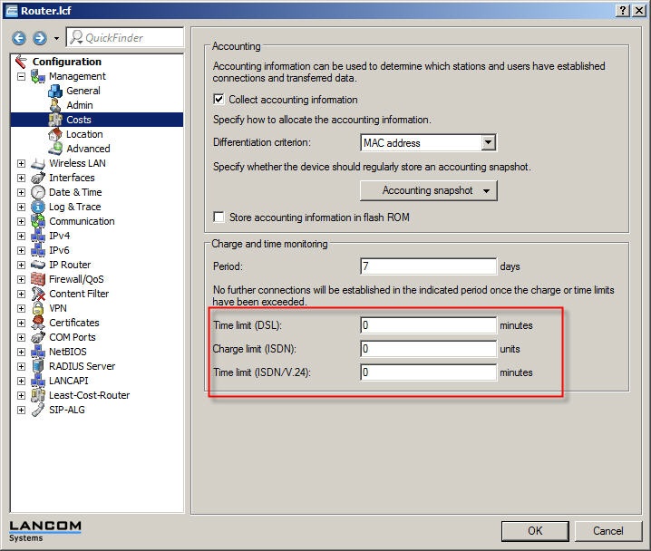Screen dimensions: 651x551
Task: Click the back navigation arrow icon
Action: pyautogui.click(x=19, y=38)
